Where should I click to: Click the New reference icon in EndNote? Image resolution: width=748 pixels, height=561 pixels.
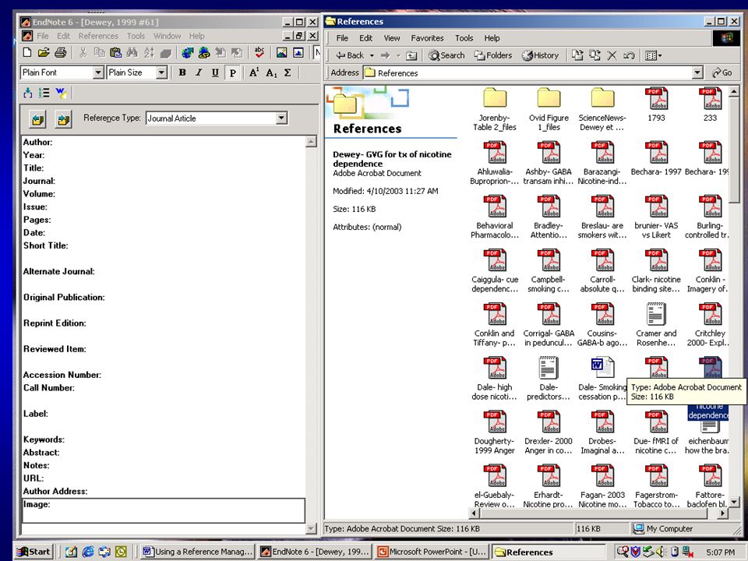(x=27, y=52)
